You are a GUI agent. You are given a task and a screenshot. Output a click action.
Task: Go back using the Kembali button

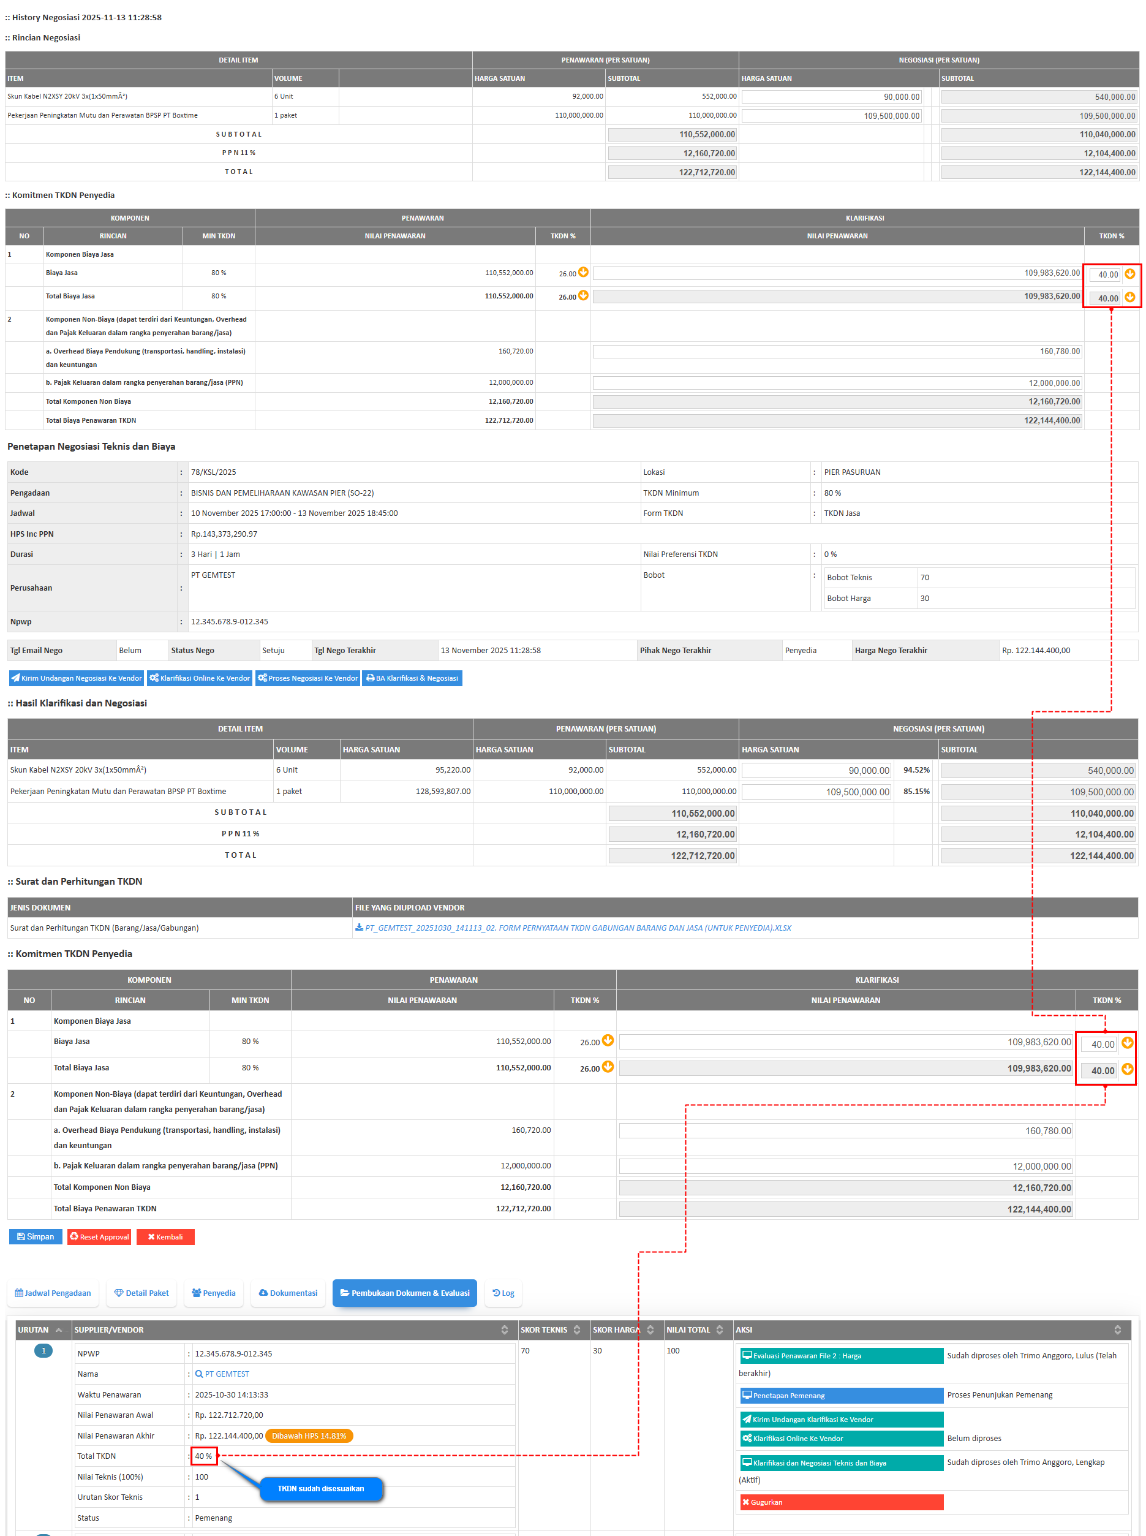click(x=165, y=1237)
